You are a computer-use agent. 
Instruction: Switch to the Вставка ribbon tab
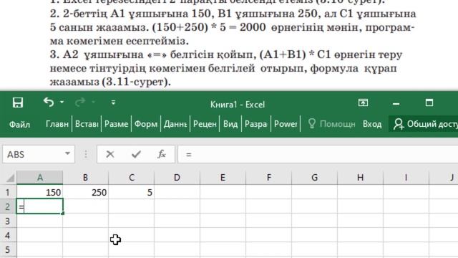pyautogui.click(x=87, y=124)
